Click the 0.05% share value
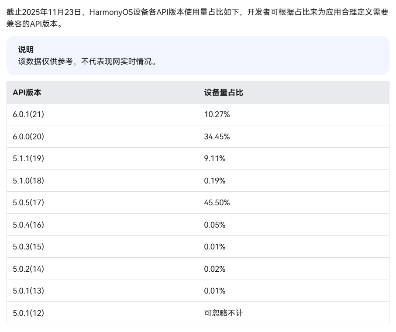This screenshot has height=332, width=396. pos(215,225)
